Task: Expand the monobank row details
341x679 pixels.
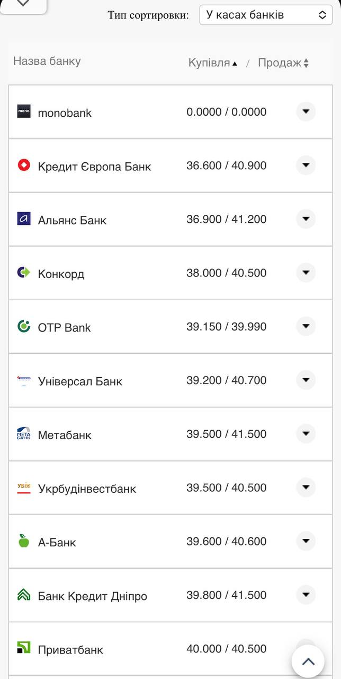Action: (x=306, y=112)
